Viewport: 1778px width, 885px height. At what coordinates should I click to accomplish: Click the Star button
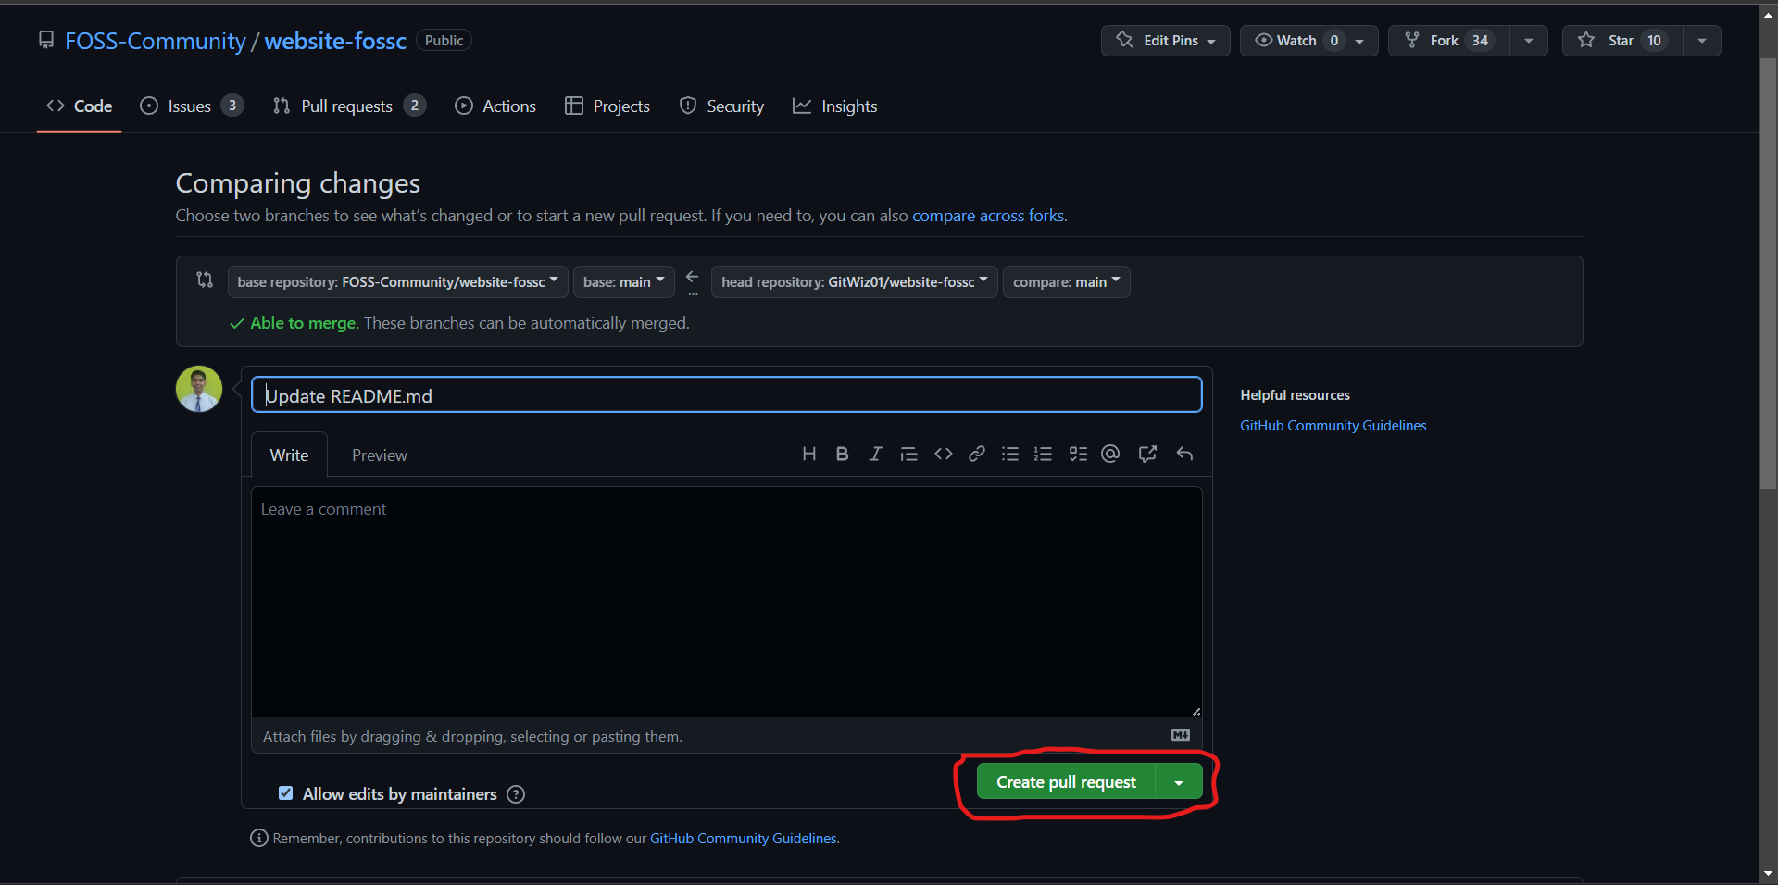tap(1622, 41)
